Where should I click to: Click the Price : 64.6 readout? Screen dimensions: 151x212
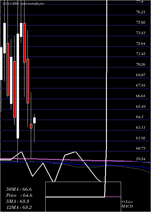[19, 195]
